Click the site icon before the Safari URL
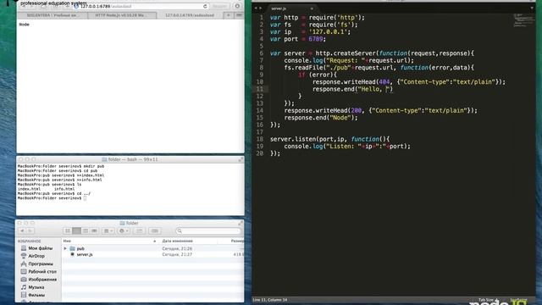Image resolution: width=542 pixels, height=305 pixels. pyautogui.click(x=76, y=6)
